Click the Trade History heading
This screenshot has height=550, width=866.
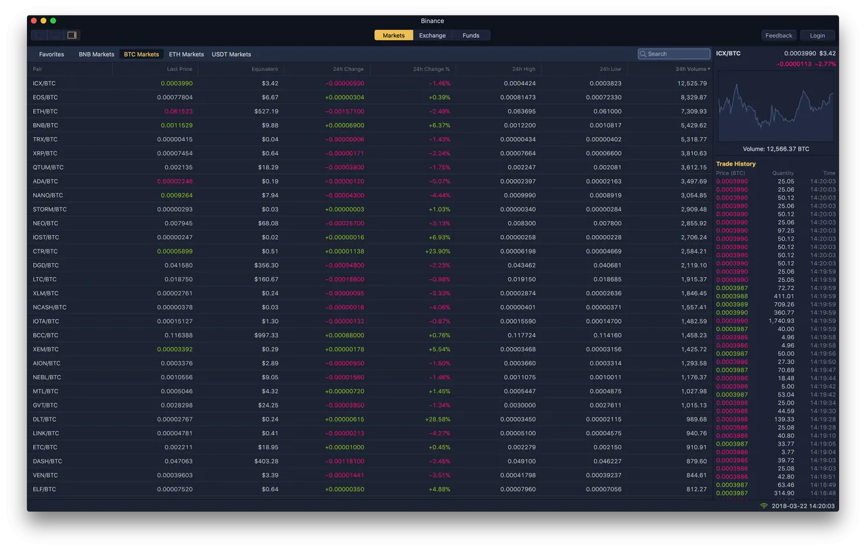point(736,164)
